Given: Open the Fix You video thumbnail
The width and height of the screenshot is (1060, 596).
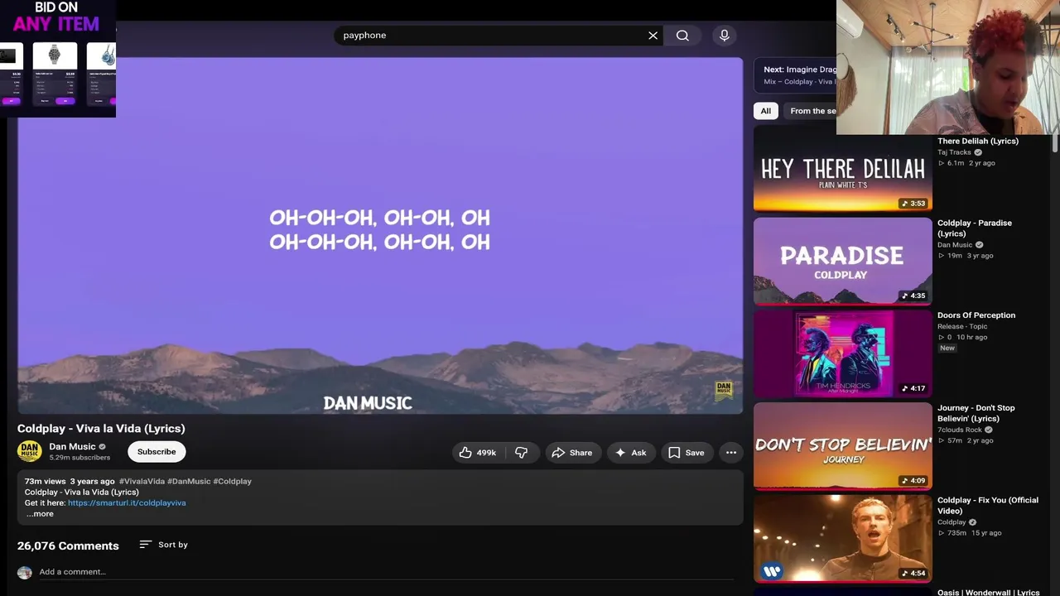Looking at the screenshot, I should (843, 539).
